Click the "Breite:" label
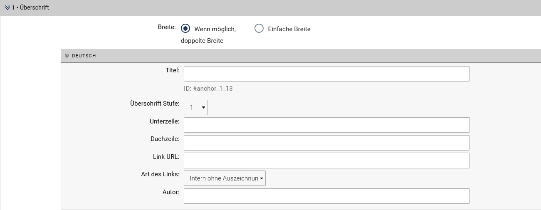This screenshot has height=210, width=541. click(167, 27)
